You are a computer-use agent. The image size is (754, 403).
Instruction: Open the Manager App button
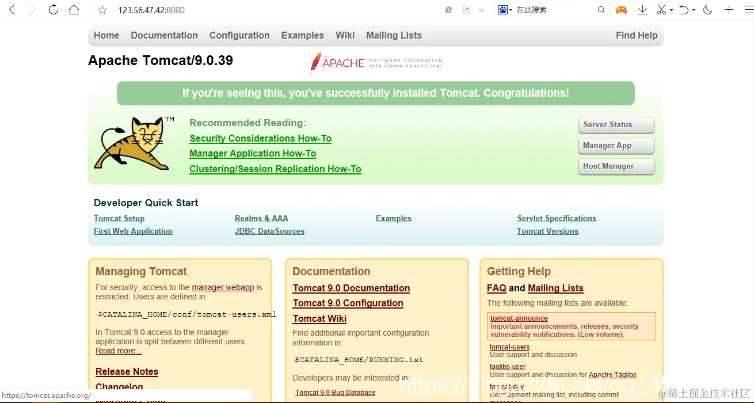click(x=616, y=146)
